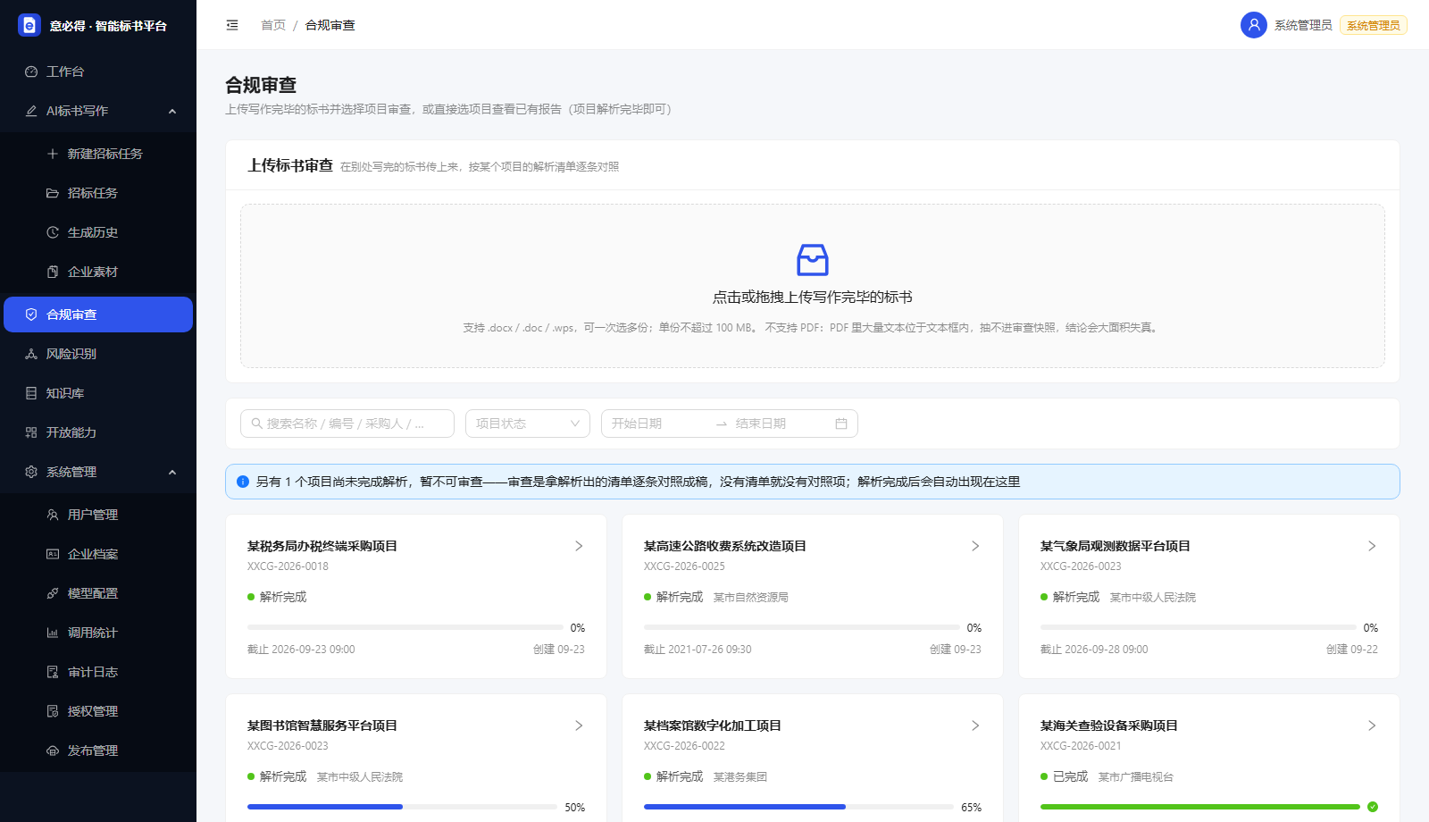This screenshot has height=822, width=1429.
Task: Open the 项目状态 dropdown
Action: [x=528, y=424]
